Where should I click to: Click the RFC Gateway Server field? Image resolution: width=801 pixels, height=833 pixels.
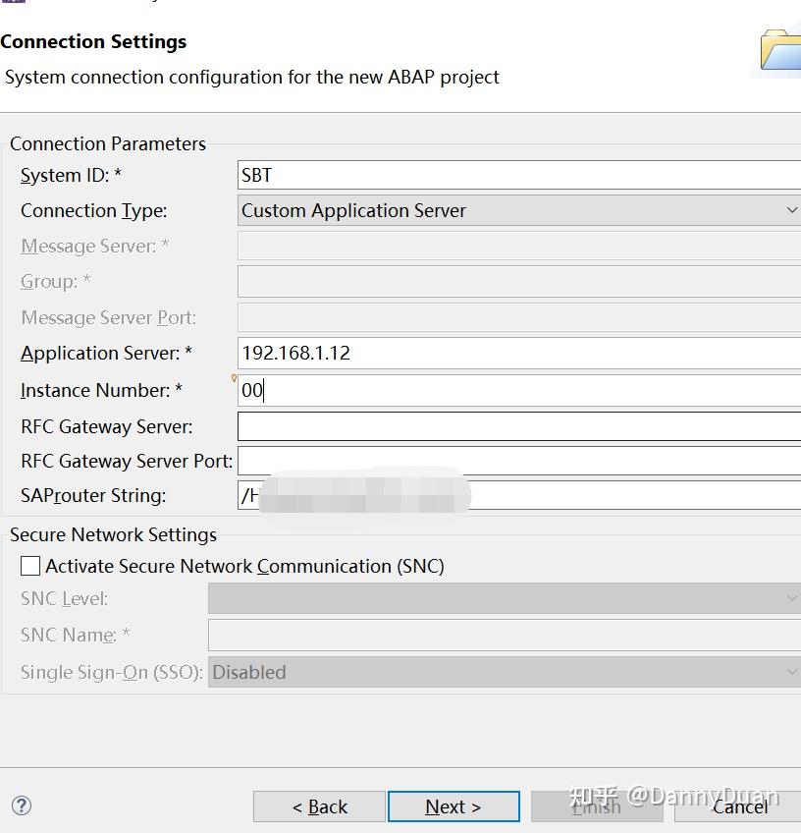pyautogui.click(x=520, y=426)
